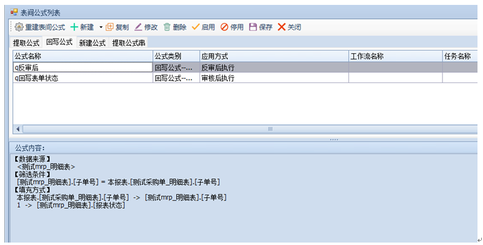Click the red X 关闭 button
The image size is (483, 245).
pyautogui.click(x=282, y=27)
